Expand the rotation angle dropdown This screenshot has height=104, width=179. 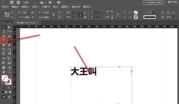(101, 12)
